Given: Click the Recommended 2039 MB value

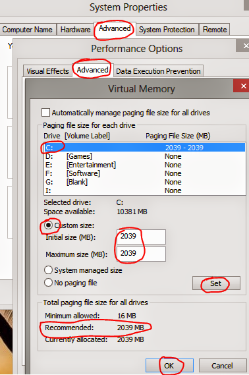Looking at the screenshot, I should 130,328.
